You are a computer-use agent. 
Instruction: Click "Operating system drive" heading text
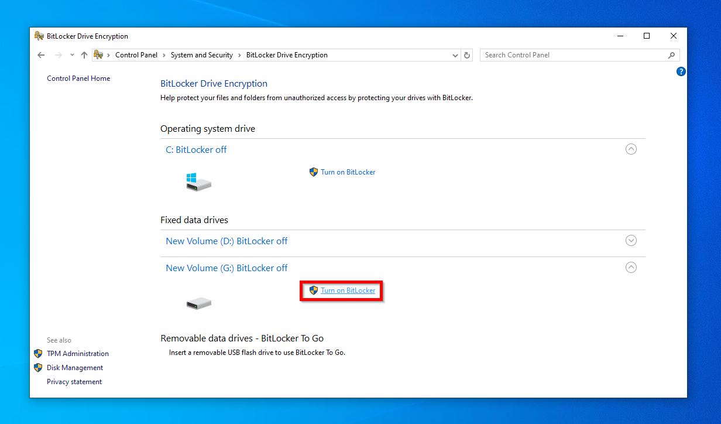pos(208,129)
